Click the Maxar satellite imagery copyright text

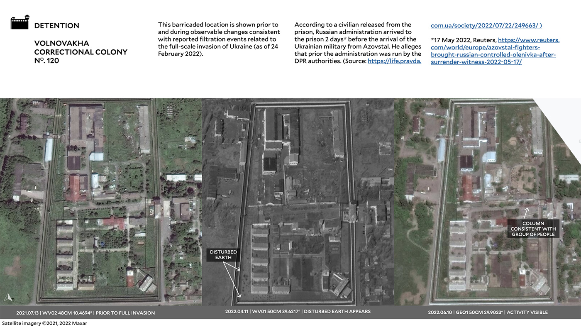44,323
